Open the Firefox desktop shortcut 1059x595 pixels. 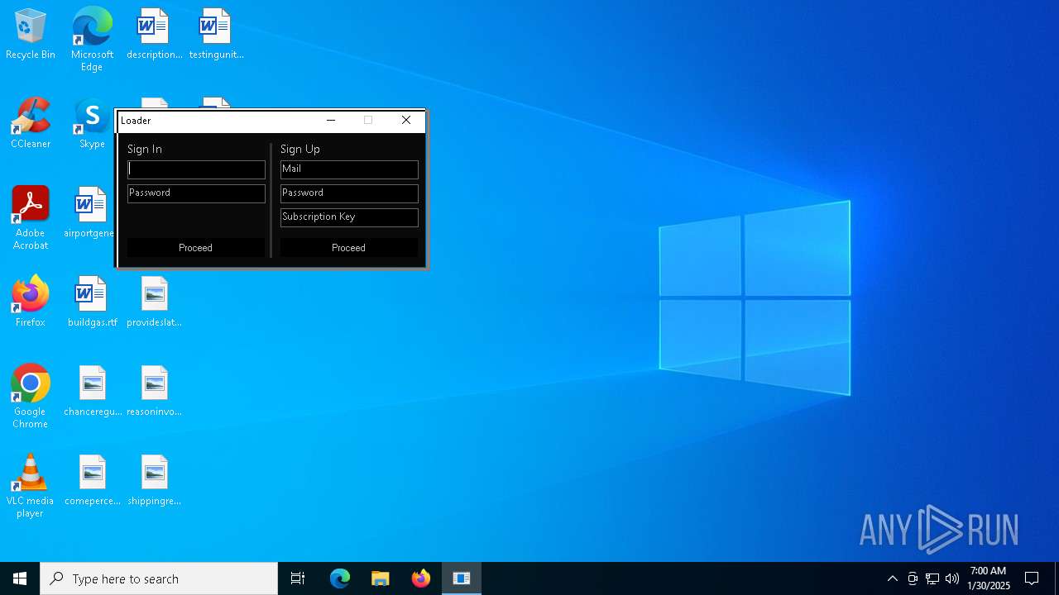(31, 302)
